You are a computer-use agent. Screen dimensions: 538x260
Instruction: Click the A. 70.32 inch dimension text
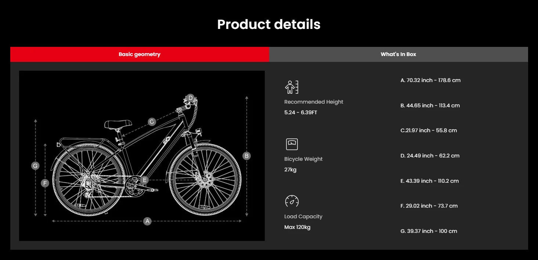[x=430, y=80]
